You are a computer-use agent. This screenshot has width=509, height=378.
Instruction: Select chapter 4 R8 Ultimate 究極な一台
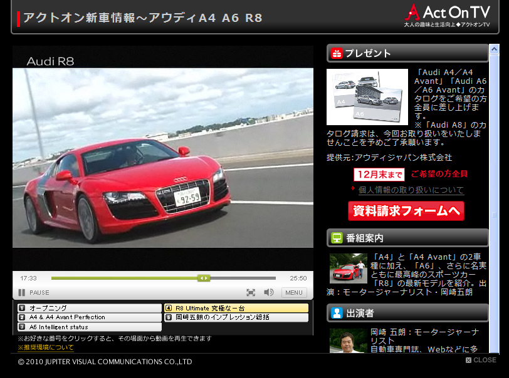click(x=236, y=308)
